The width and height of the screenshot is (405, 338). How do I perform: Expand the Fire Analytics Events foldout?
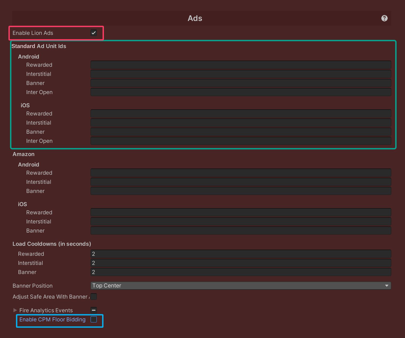click(x=15, y=310)
